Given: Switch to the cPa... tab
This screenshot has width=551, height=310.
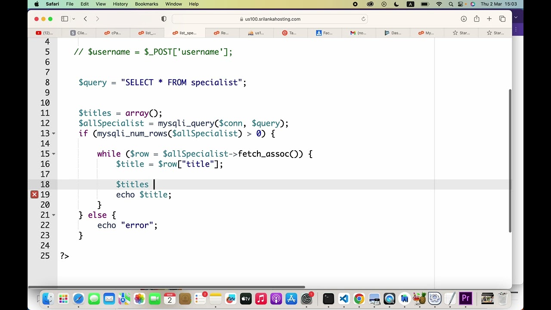Looking at the screenshot, I should click(113, 33).
